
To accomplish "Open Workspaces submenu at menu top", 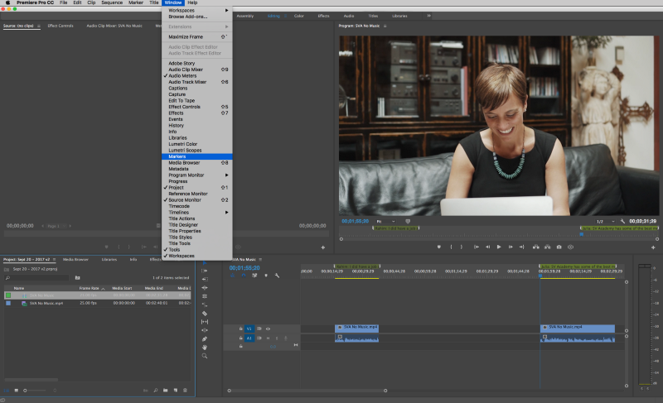I will [197, 10].
